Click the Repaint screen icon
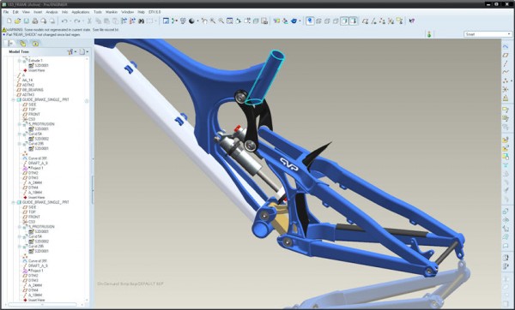This screenshot has height=310, width=515. pos(166,21)
